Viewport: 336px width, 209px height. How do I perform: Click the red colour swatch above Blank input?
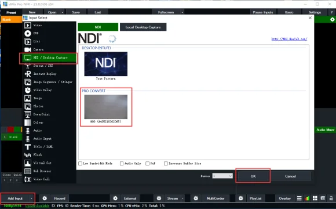(x=10, y=129)
